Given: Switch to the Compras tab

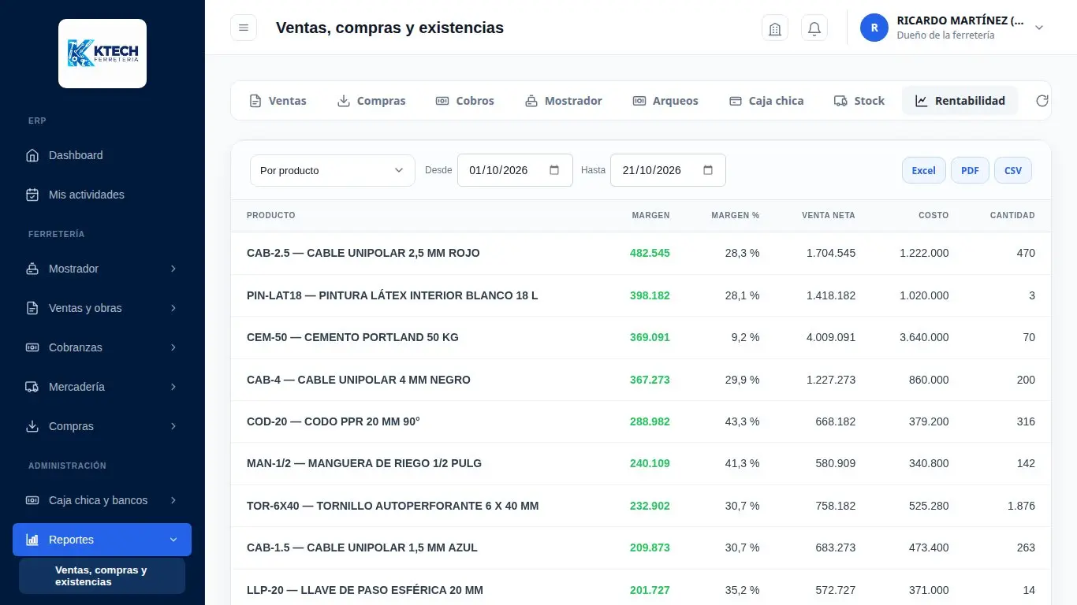Looking at the screenshot, I should point(371,101).
